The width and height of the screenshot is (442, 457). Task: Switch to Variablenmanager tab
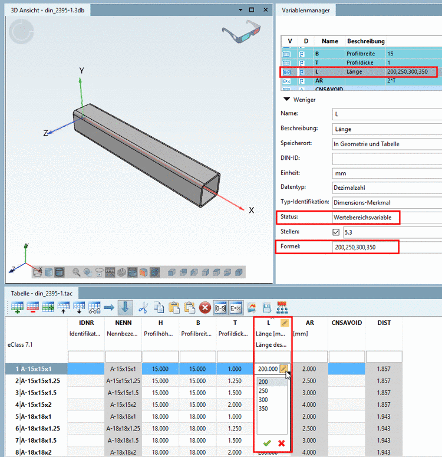[306, 10]
